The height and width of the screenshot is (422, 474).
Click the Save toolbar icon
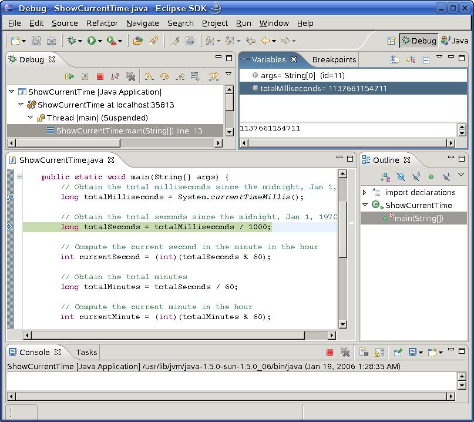36,41
